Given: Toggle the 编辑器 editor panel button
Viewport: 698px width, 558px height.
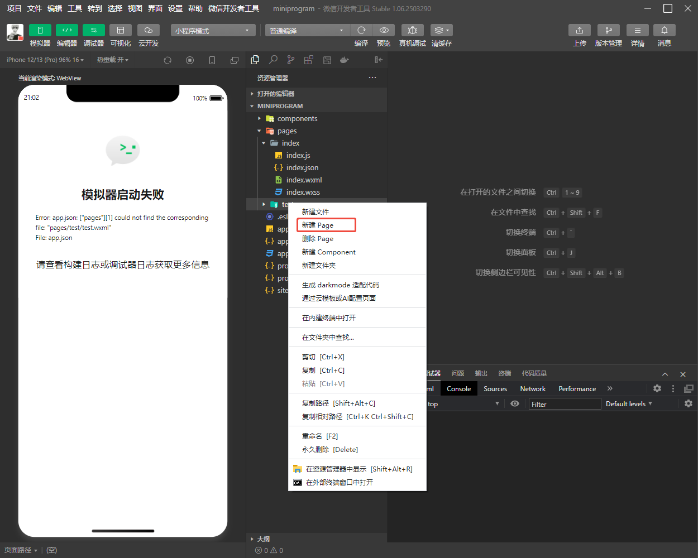Looking at the screenshot, I should pos(67,30).
